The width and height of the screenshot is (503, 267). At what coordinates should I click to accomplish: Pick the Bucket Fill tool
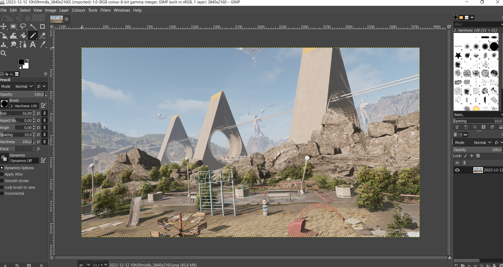(x=23, y=36)
